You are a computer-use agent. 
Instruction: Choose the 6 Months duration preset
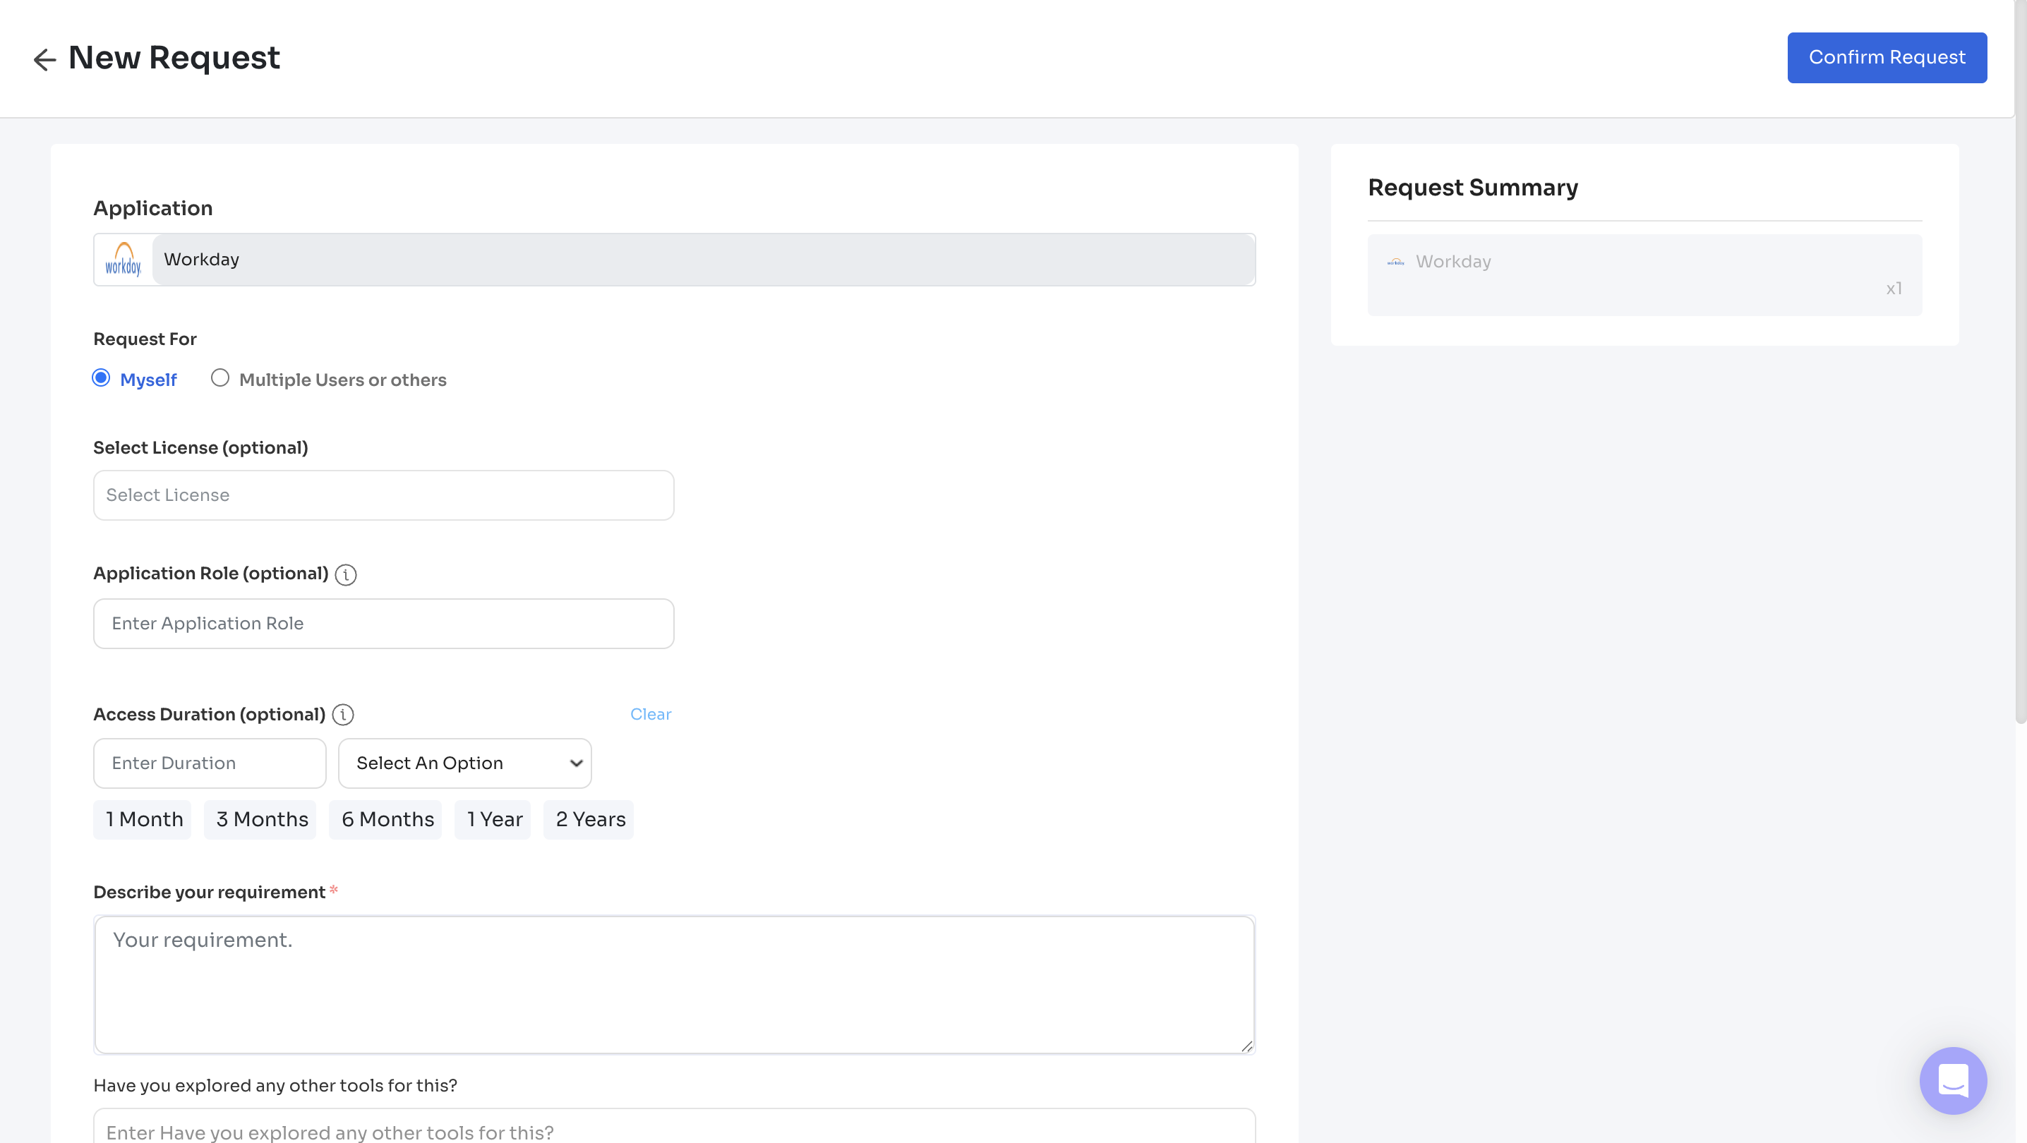click(x=385, y=820)
